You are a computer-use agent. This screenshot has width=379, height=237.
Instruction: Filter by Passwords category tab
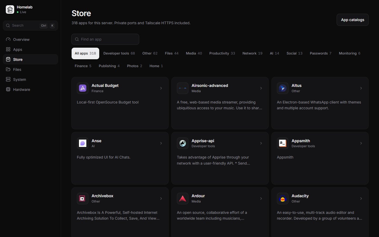click(x=321, y=53)
